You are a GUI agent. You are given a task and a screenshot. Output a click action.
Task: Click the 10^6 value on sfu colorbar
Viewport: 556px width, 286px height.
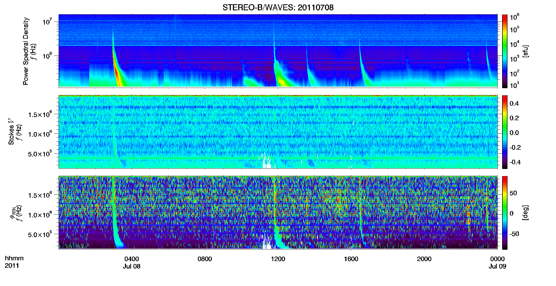point(515,17)
